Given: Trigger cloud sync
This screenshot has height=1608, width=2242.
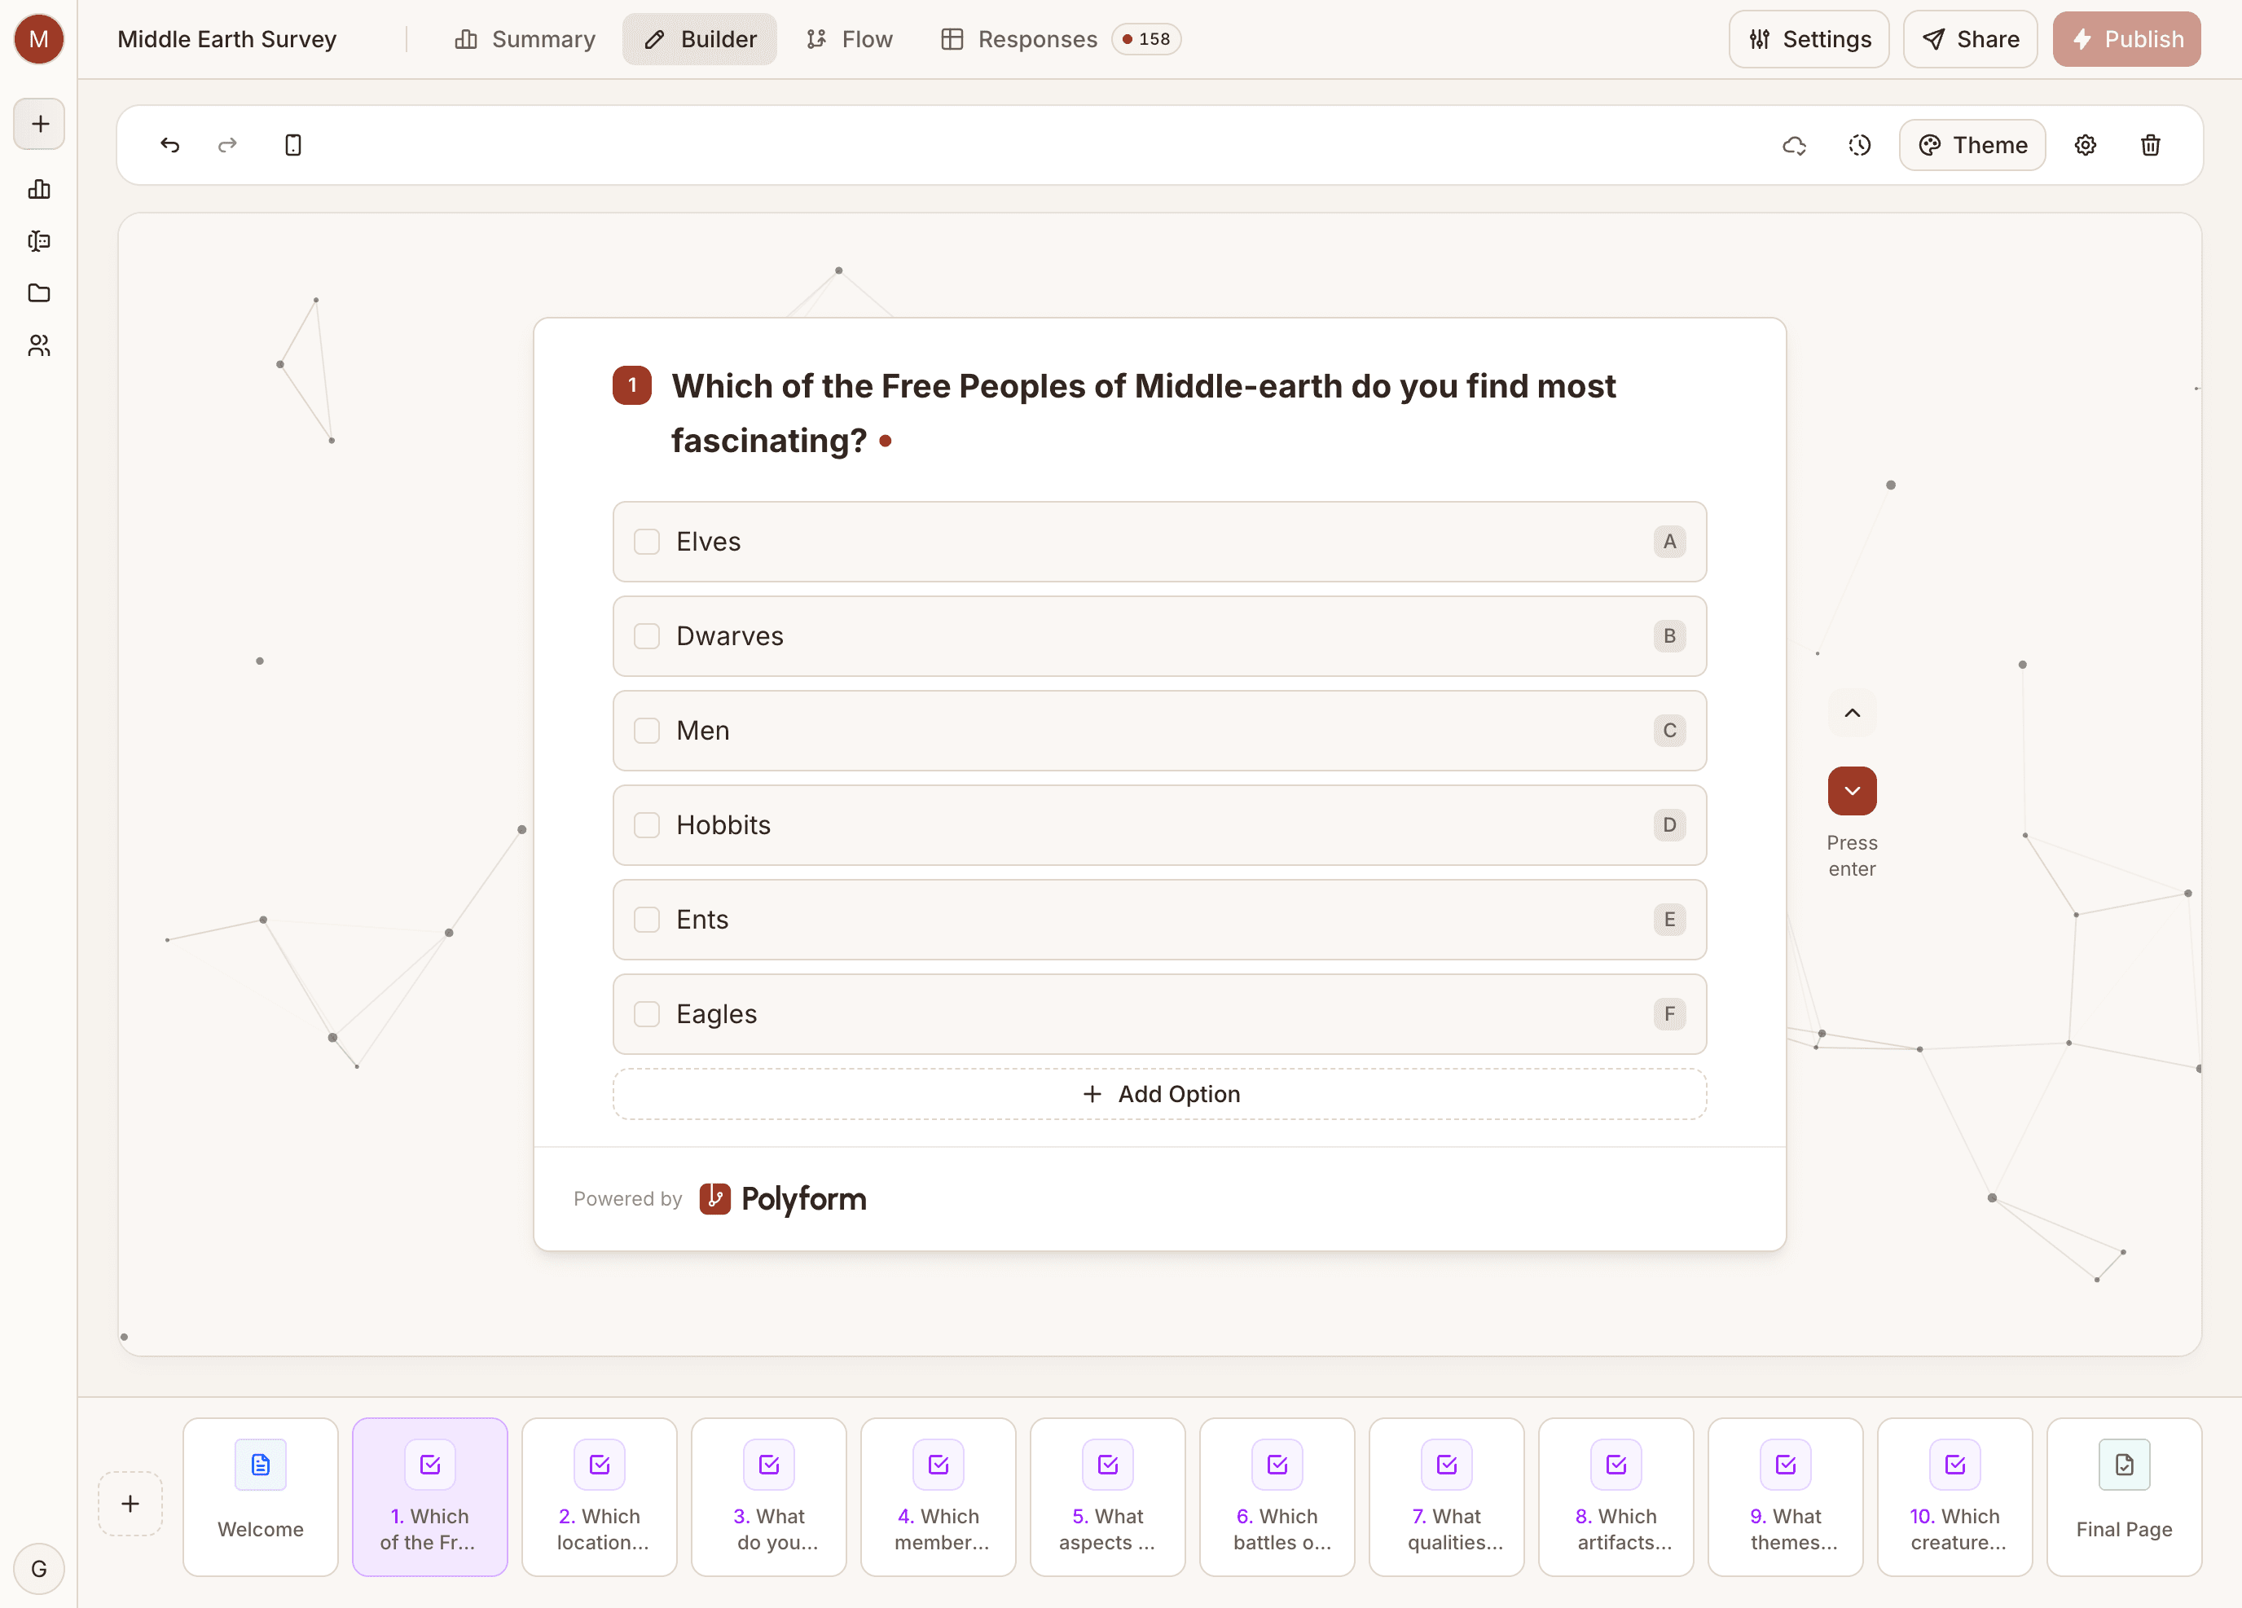Looking at the screenshot, I should (x=1796, y=144).
